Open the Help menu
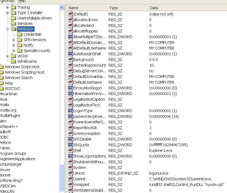The height and width of the screenshot is (193, 227). (22, 1)
